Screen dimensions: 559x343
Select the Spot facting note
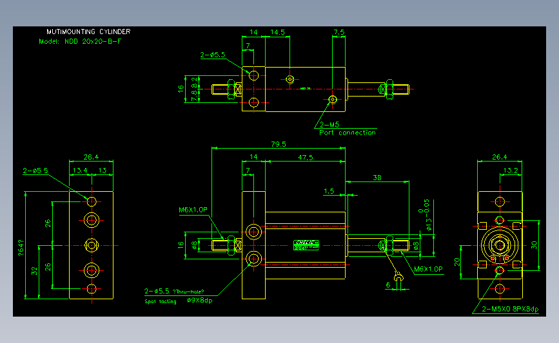click(x=161, y=301)
